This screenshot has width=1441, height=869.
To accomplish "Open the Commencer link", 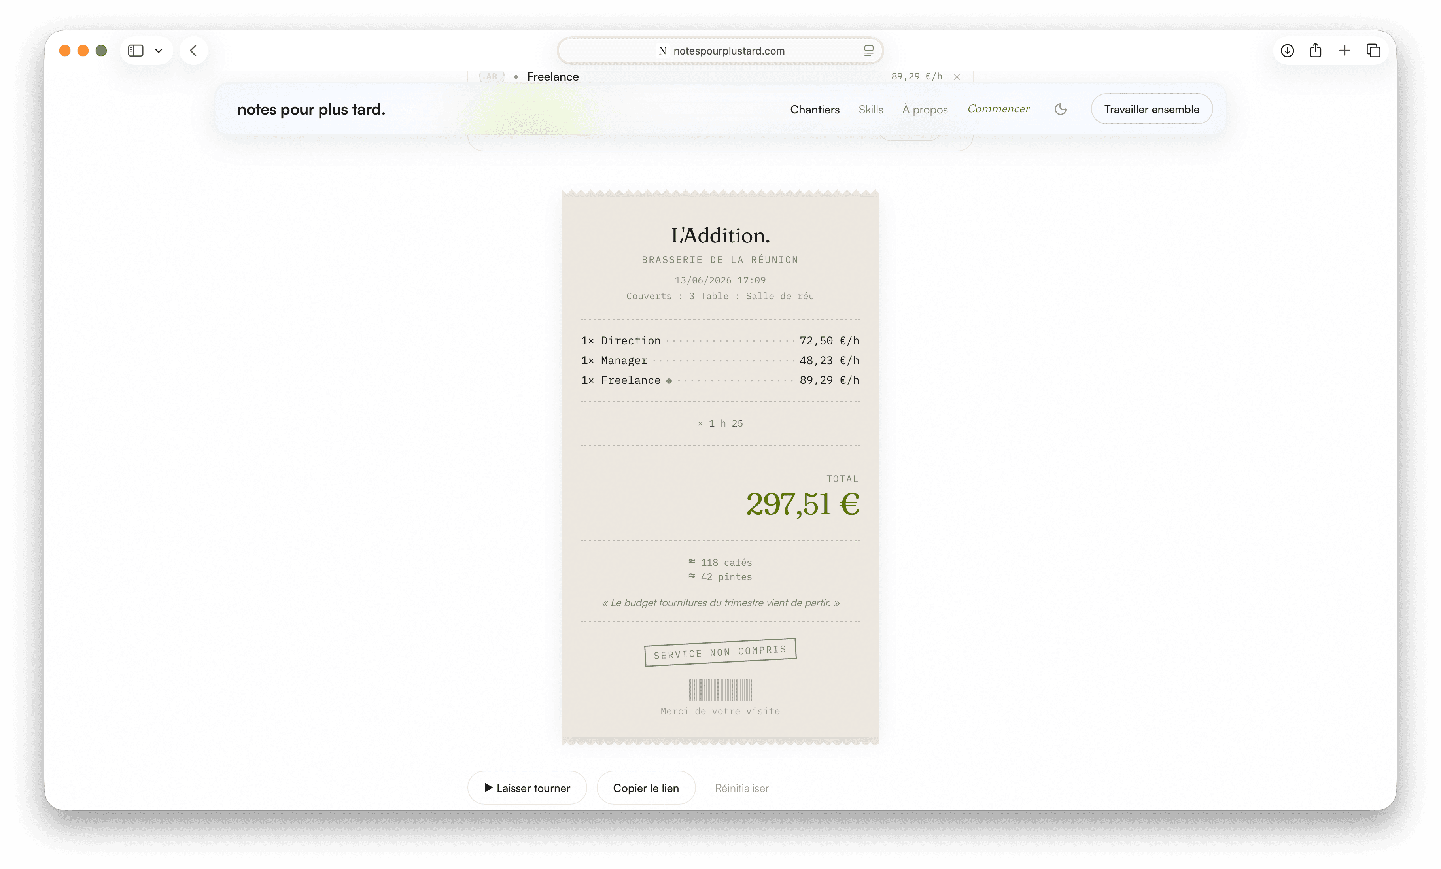I will (x=998, y=109).
